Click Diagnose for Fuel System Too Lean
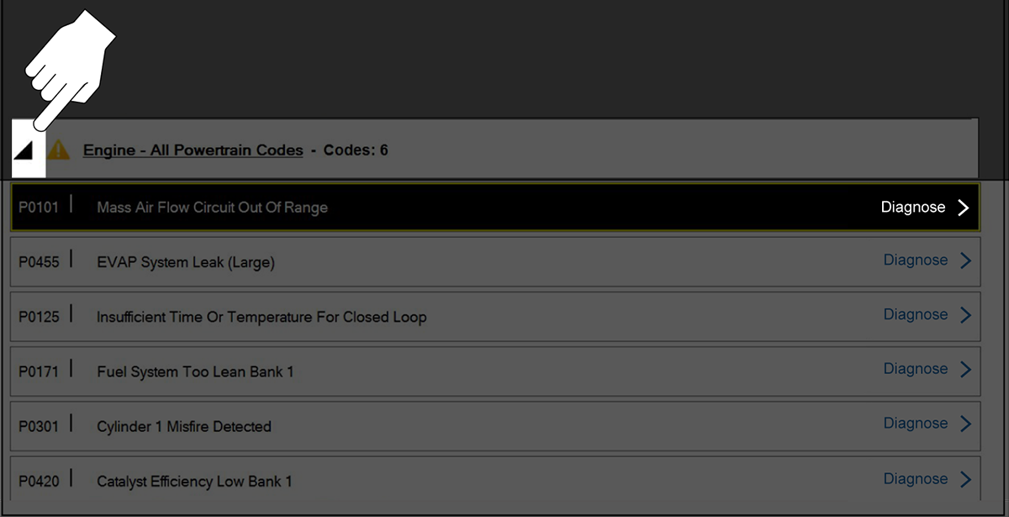This screenshot has height=517, width=1009. (915, 369)
